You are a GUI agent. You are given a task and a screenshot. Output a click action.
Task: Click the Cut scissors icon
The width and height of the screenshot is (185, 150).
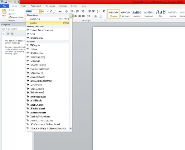(x=9, y=10)
